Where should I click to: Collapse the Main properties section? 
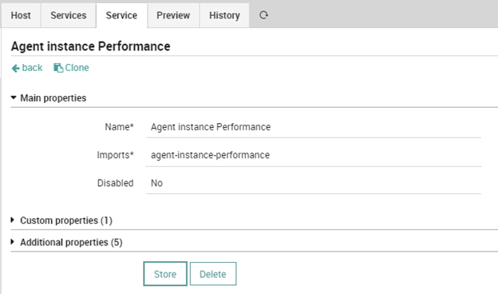[x=14, y=97]
